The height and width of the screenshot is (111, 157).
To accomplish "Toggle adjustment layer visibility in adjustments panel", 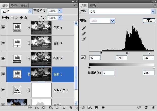I will pos(103,107).
